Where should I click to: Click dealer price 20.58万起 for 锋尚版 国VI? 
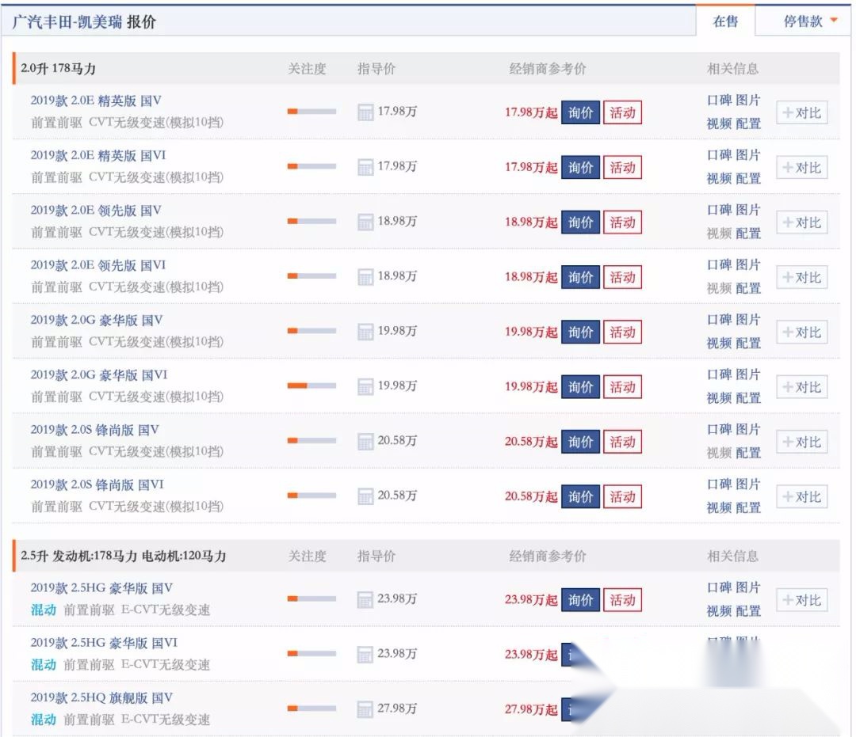(530, 496)
